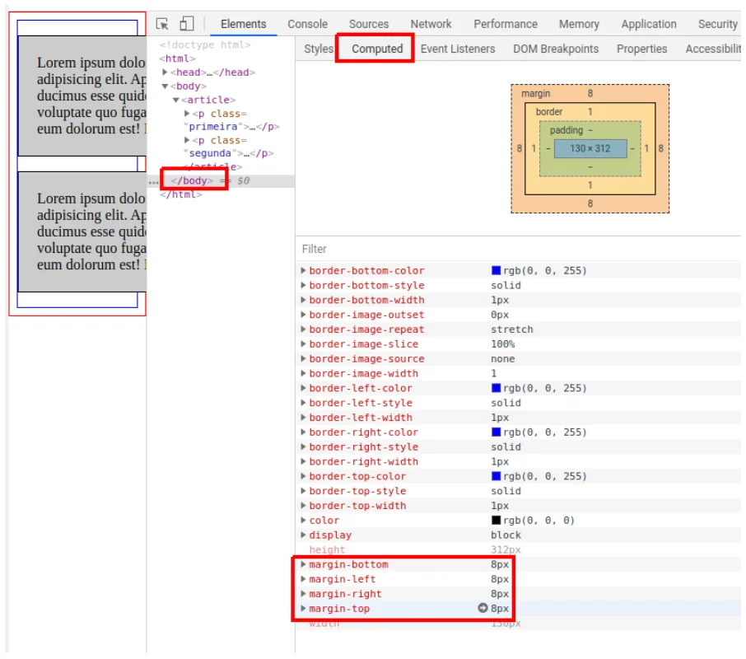Open the Security tab
Screen dimensions: 746x659
[x=717, y=24]
